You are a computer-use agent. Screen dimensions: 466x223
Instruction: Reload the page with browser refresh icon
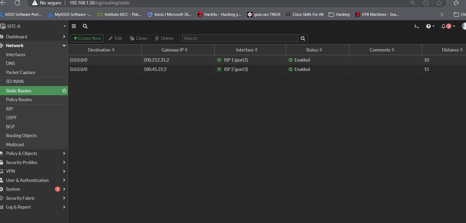point(17,3)
